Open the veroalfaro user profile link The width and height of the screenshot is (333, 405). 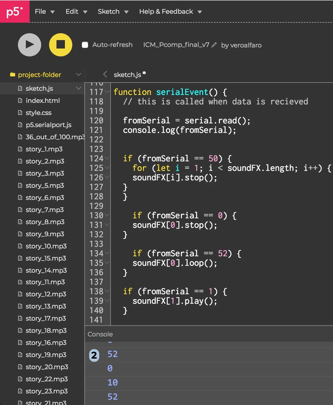(x=246, y=45)
